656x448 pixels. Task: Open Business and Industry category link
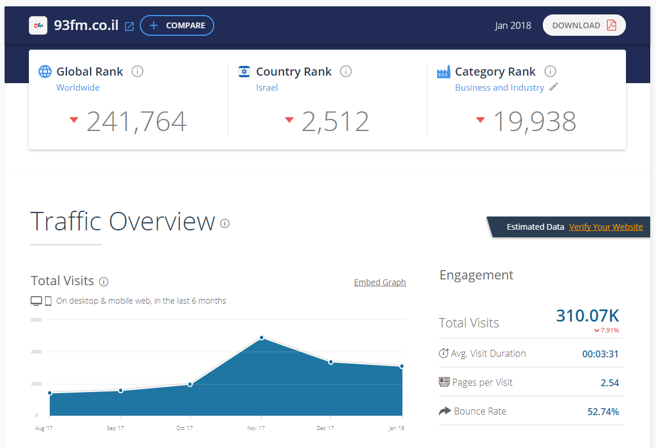point(499,88)
